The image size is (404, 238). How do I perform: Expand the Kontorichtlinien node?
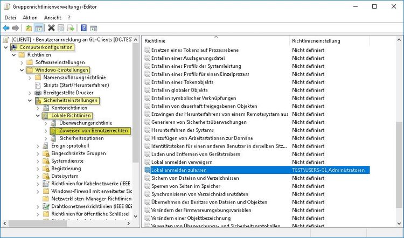click(38, 108)
